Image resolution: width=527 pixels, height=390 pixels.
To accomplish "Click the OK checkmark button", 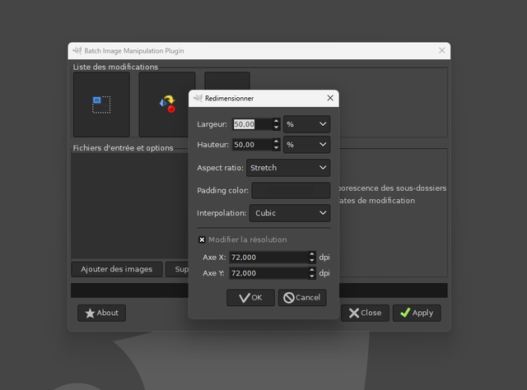I will coord(250,298).
